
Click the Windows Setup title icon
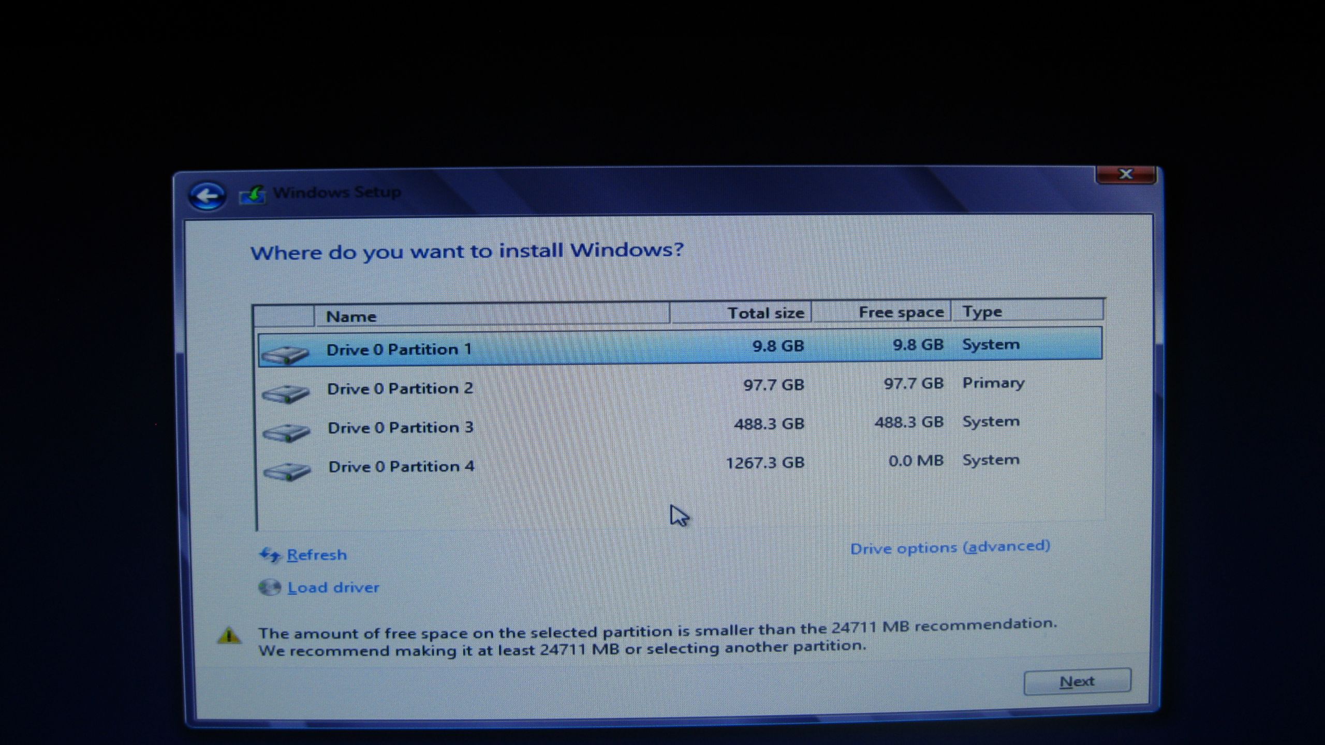click(x=253, y=194)
